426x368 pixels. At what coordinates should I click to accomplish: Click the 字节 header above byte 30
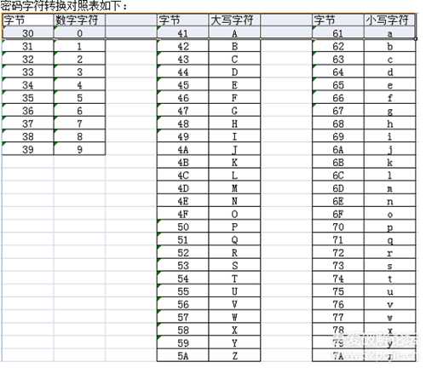pos(28,20)
